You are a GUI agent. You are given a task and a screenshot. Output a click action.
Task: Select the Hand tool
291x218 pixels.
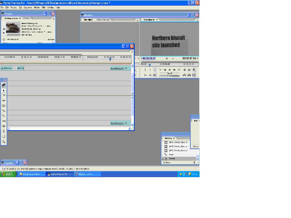click(x=4, y=137)
